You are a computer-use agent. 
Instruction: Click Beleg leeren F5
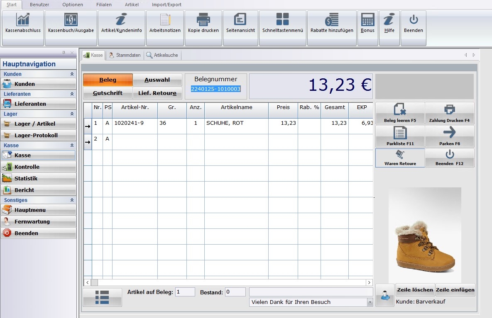coord(400,113)
